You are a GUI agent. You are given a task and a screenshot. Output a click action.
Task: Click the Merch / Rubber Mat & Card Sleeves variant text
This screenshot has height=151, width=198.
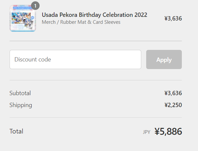click(81, 22)
